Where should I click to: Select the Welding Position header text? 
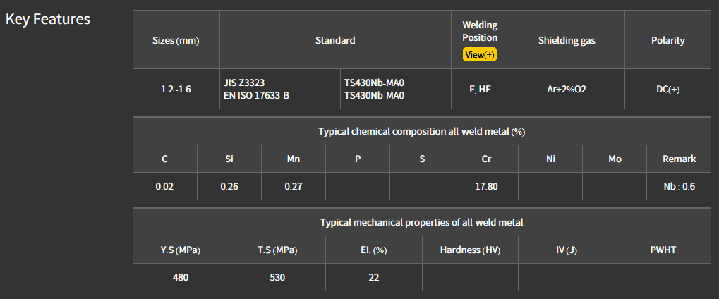coord(480,31)
